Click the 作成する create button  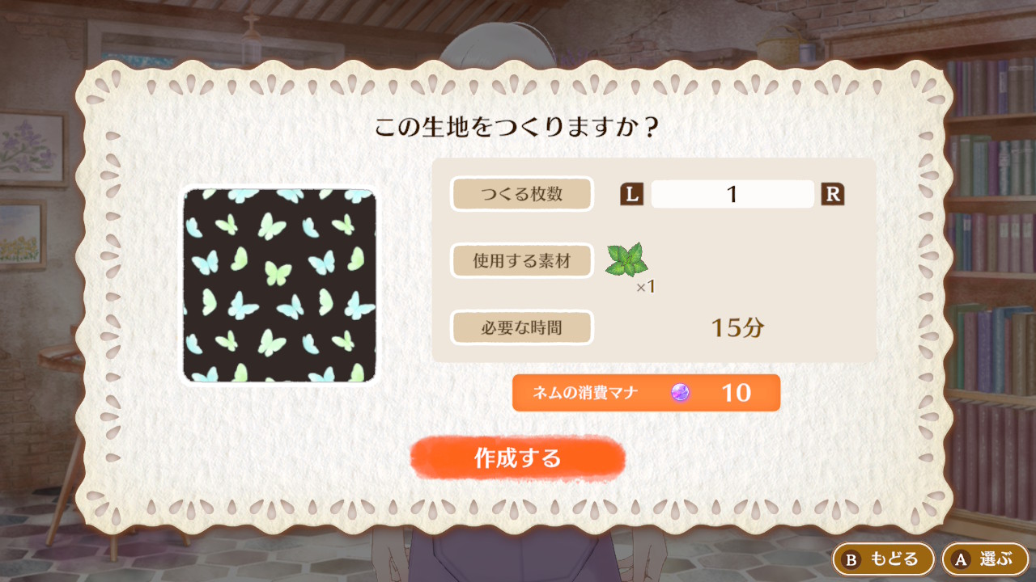(x=518, y=458)
